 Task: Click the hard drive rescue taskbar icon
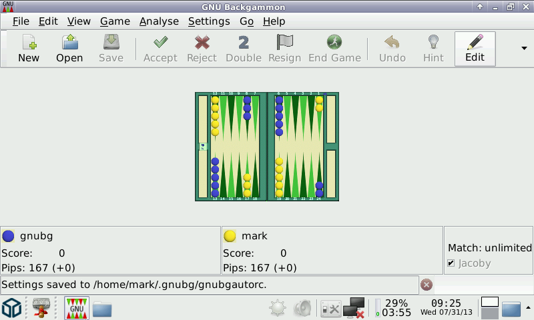[x=41, y=308]
